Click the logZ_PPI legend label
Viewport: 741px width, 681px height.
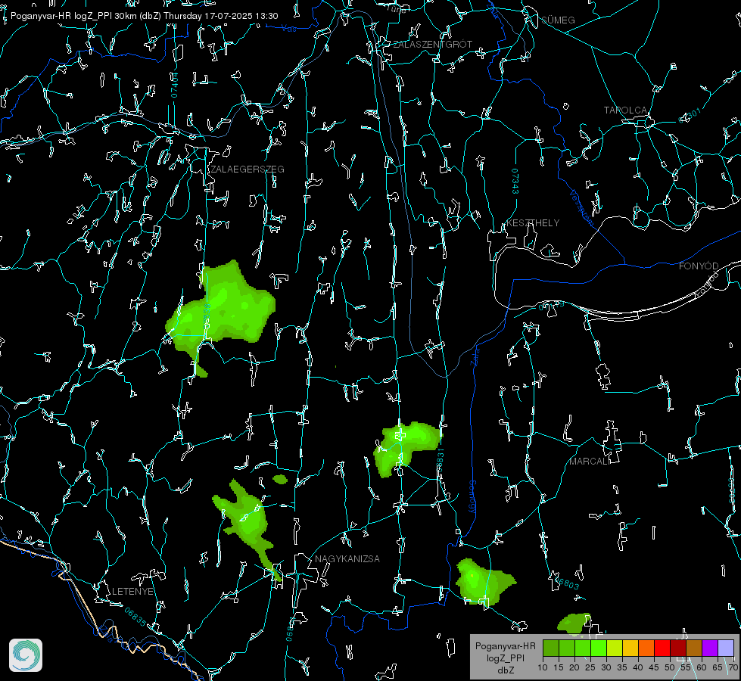505,658
